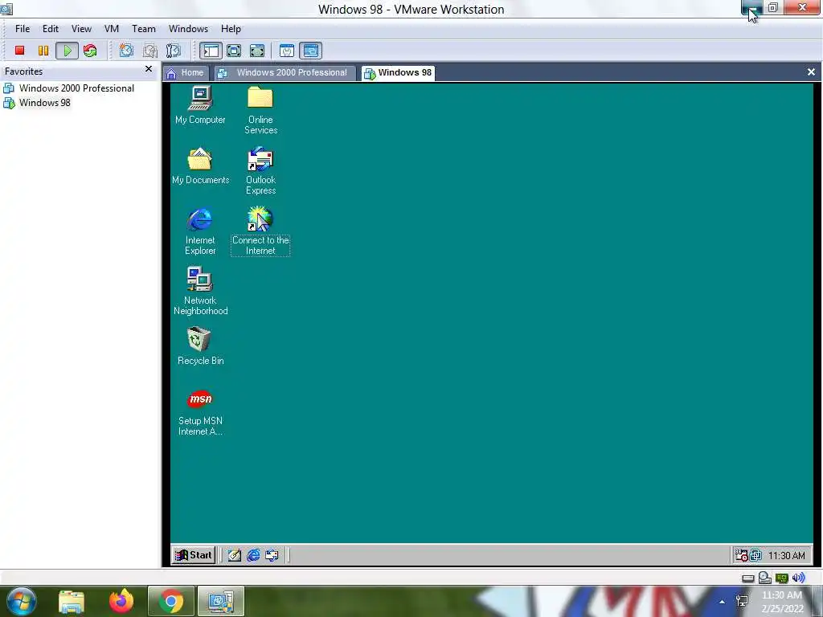Screen dimensions: 823x617
Task: Select the Internet Explorer desktop icon
Action: (x=200, y=231)
